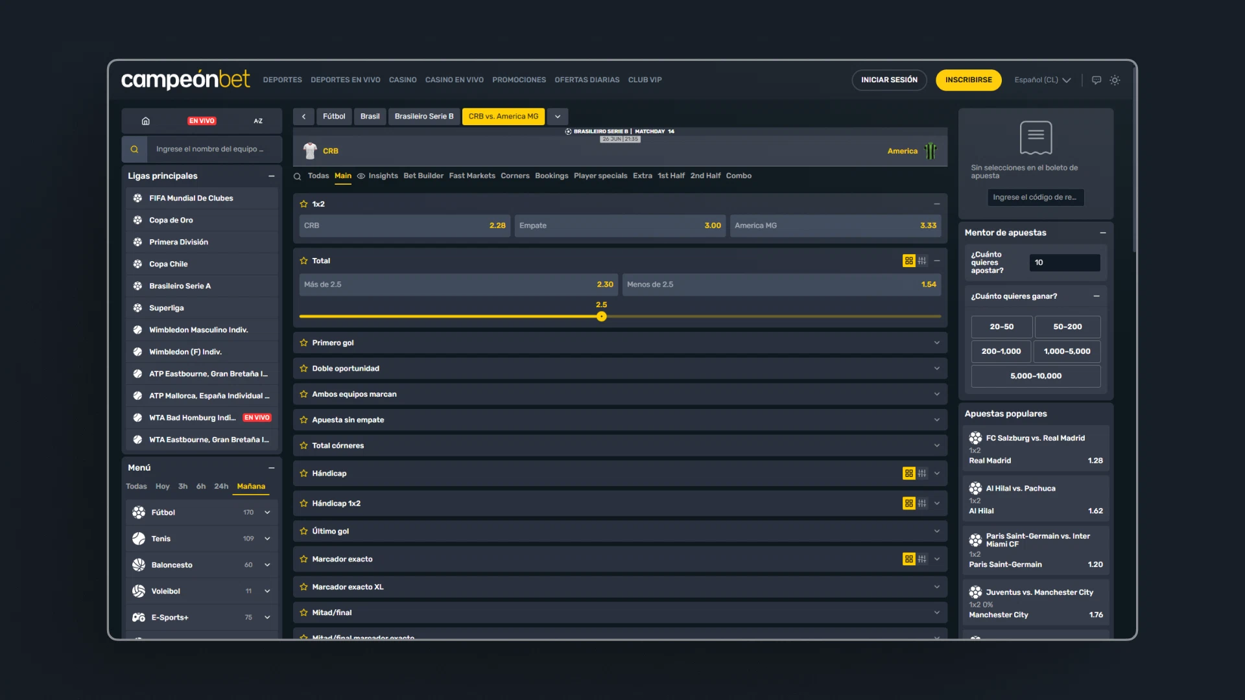Viewport: 1245px width, 700px height.
Task: Favorite Apuesta sin empate star
Action: pos(303,420)
